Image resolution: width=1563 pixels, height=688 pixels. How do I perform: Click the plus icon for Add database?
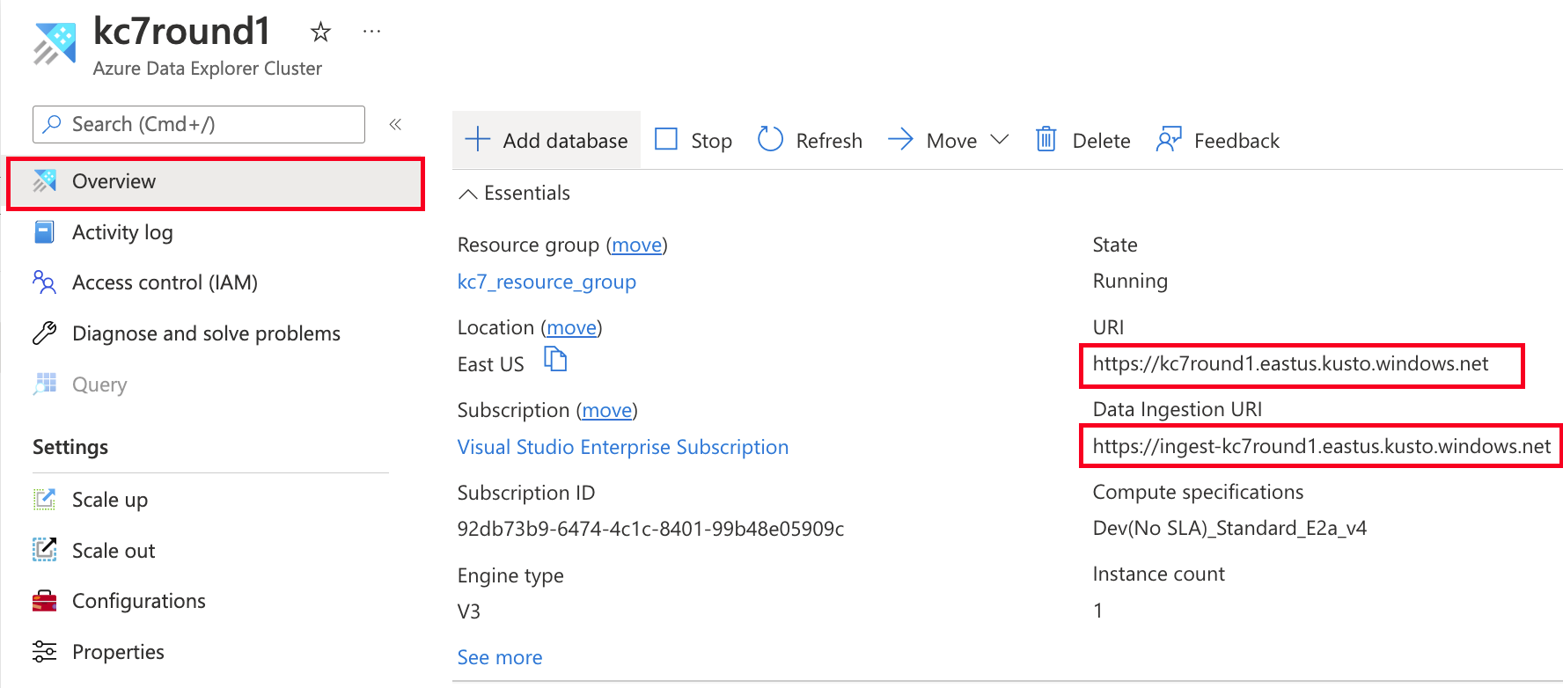coord(477,139)
